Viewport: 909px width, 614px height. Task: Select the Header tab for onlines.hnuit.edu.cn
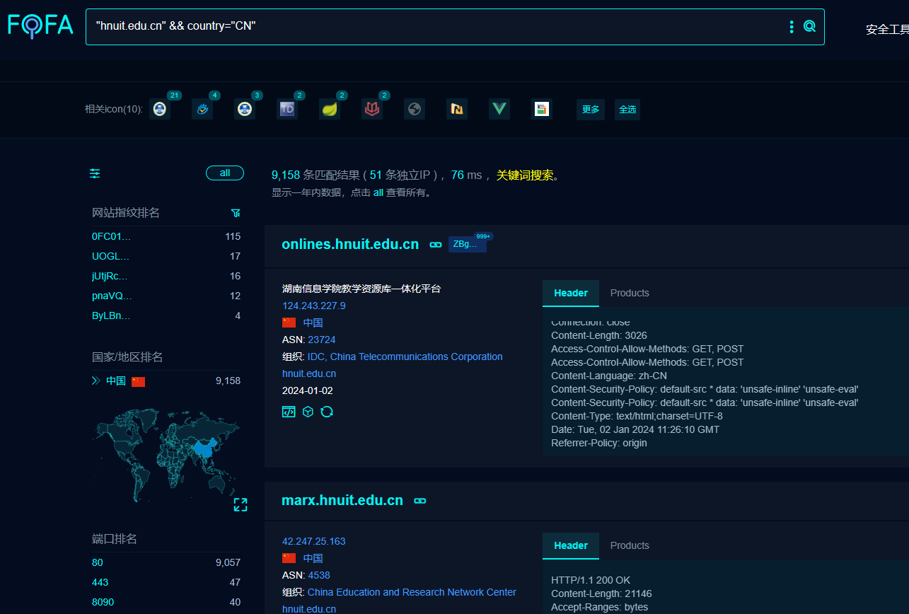tap(571, 293)
